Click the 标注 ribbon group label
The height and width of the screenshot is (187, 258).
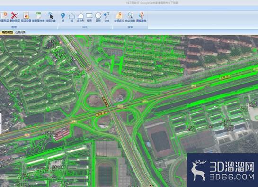coord(85,27)
